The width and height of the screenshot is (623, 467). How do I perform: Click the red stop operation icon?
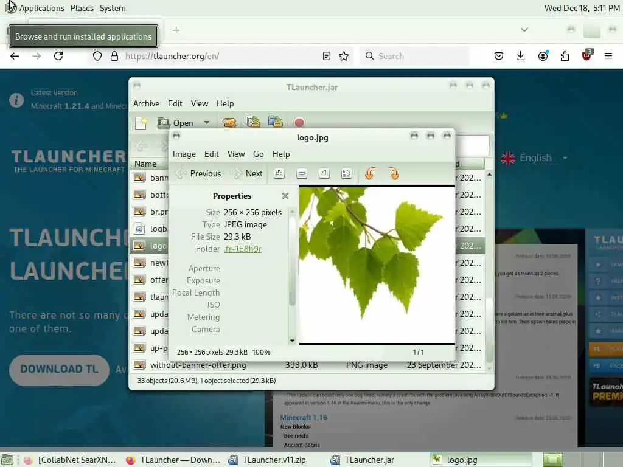click(x=299, y=123)
